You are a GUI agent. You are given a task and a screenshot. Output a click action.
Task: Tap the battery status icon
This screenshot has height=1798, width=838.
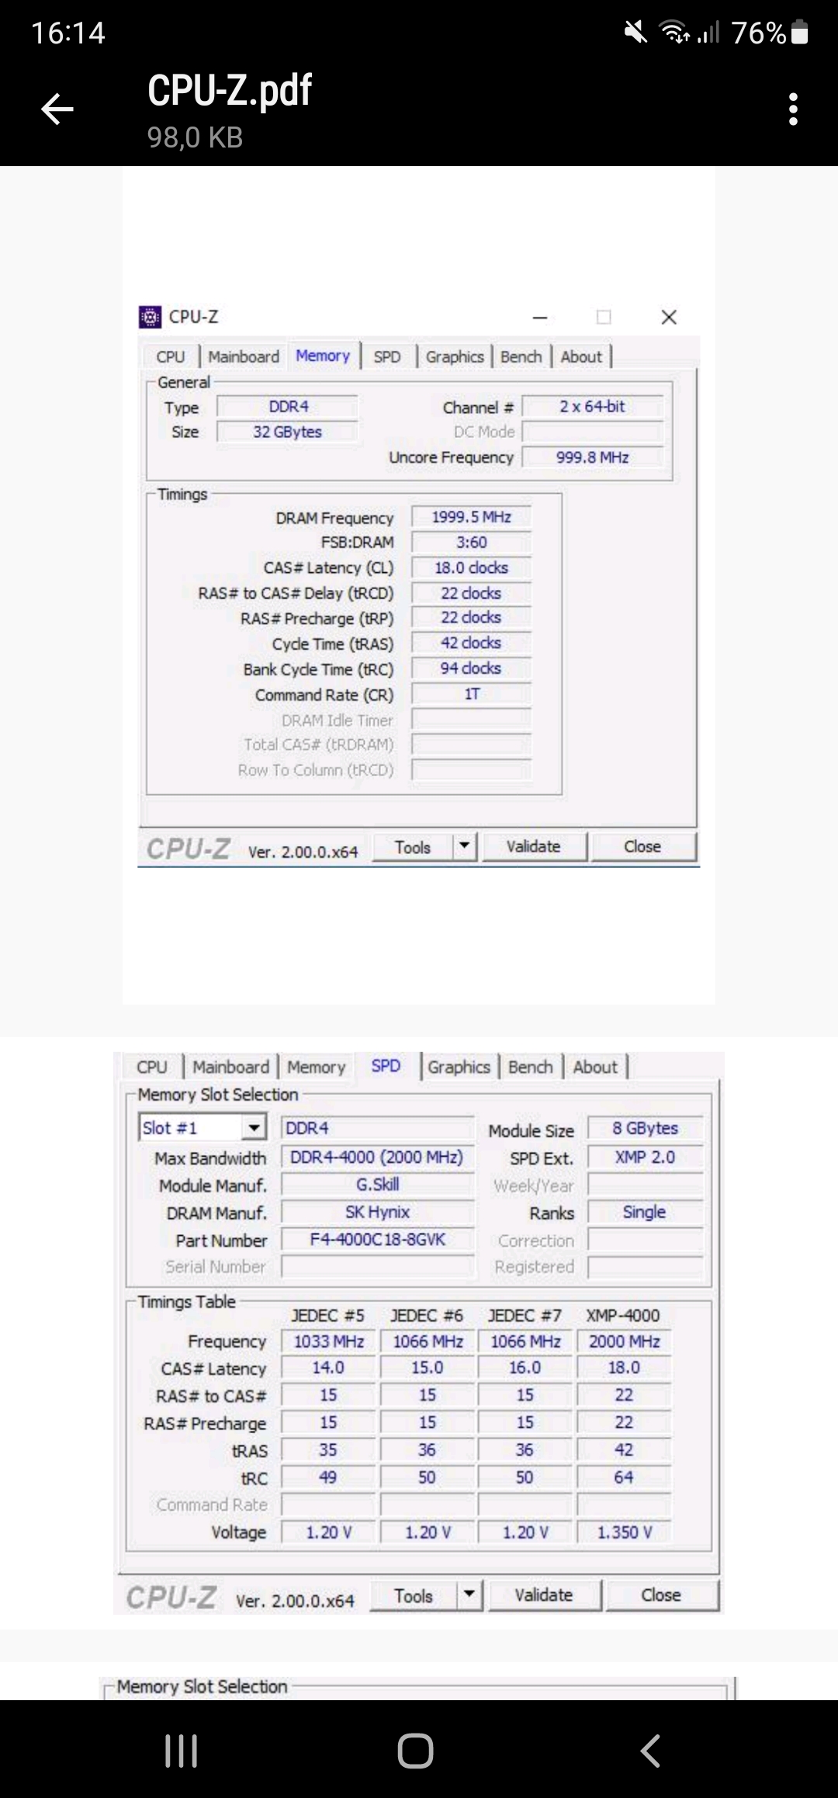pos(800,33)
